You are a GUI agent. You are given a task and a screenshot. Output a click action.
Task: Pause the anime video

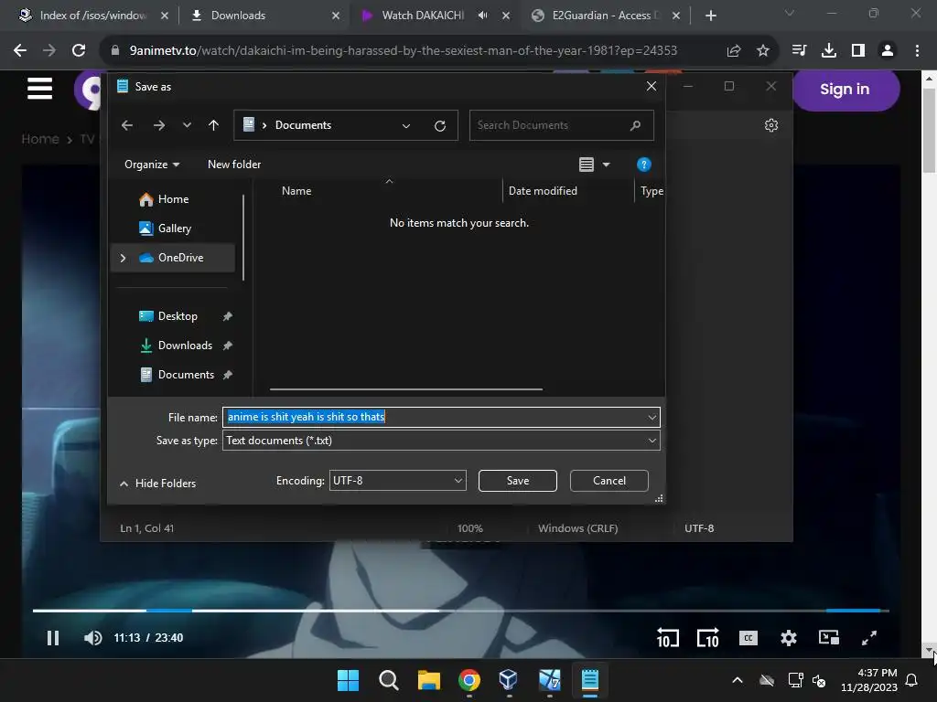[x=53, y=638]
